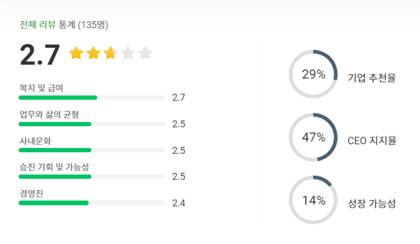Click the 2.4 score beside 경영진
The image size is (420, 244).
click(x=179, y=203)
